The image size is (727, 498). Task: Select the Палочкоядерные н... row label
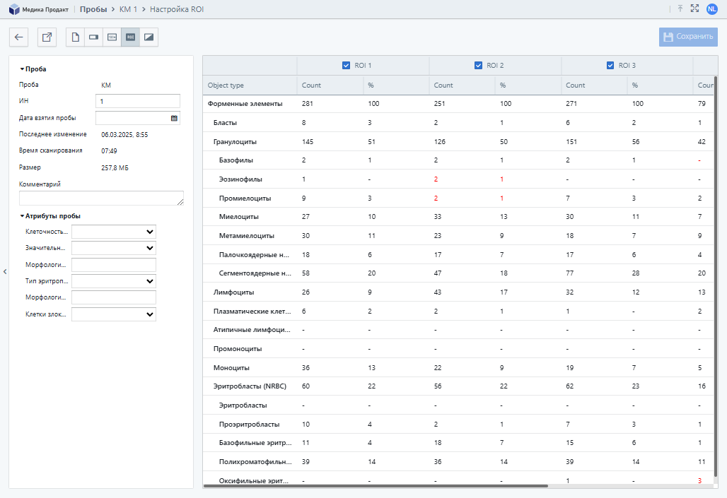tap(254, 255)
